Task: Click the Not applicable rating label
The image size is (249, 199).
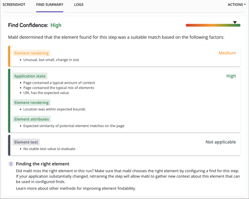Action: [x=221, y=142]
